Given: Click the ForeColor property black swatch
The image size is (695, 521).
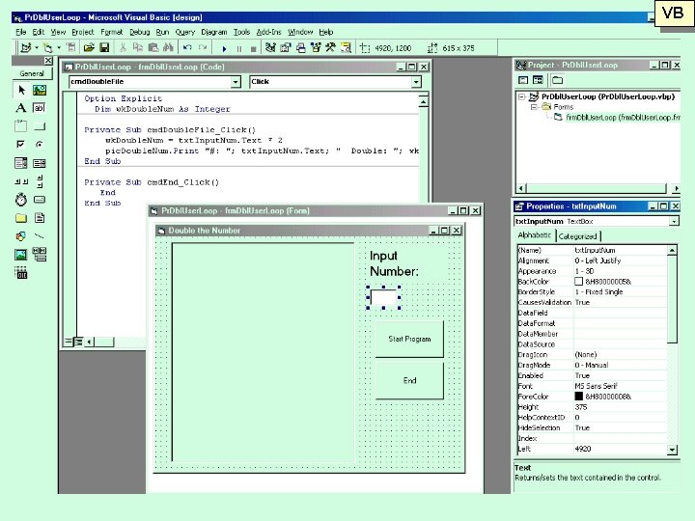Looking at the screenshot, I should [x=578, y=397].
